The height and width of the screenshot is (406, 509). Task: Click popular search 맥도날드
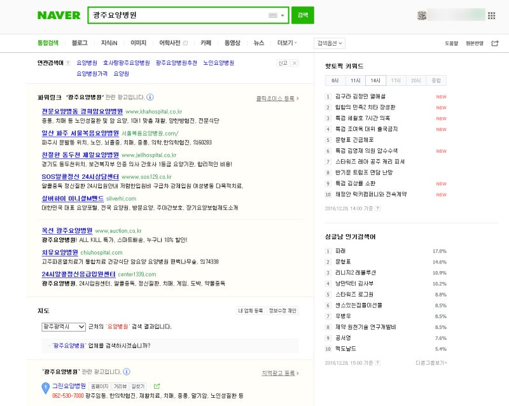pyautogui.click(x=345, y=349)
